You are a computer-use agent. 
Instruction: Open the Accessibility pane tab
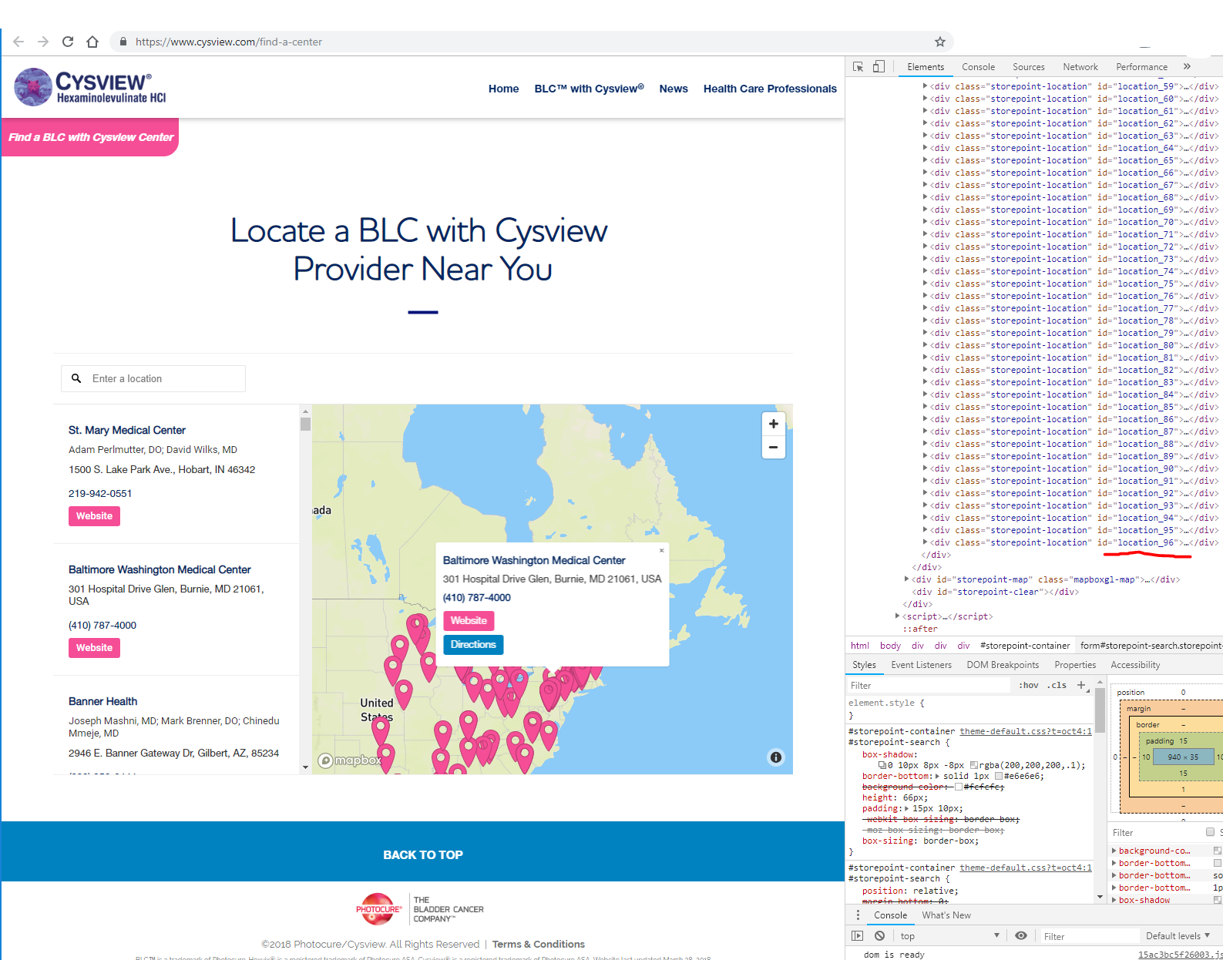[1135, 665]
